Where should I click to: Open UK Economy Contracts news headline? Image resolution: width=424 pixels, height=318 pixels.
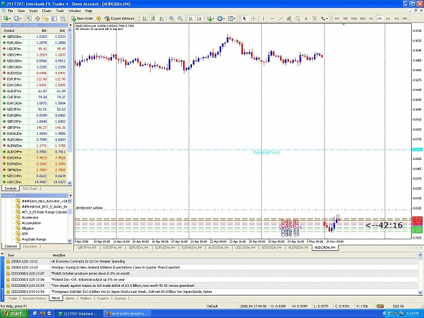[88, 261]
